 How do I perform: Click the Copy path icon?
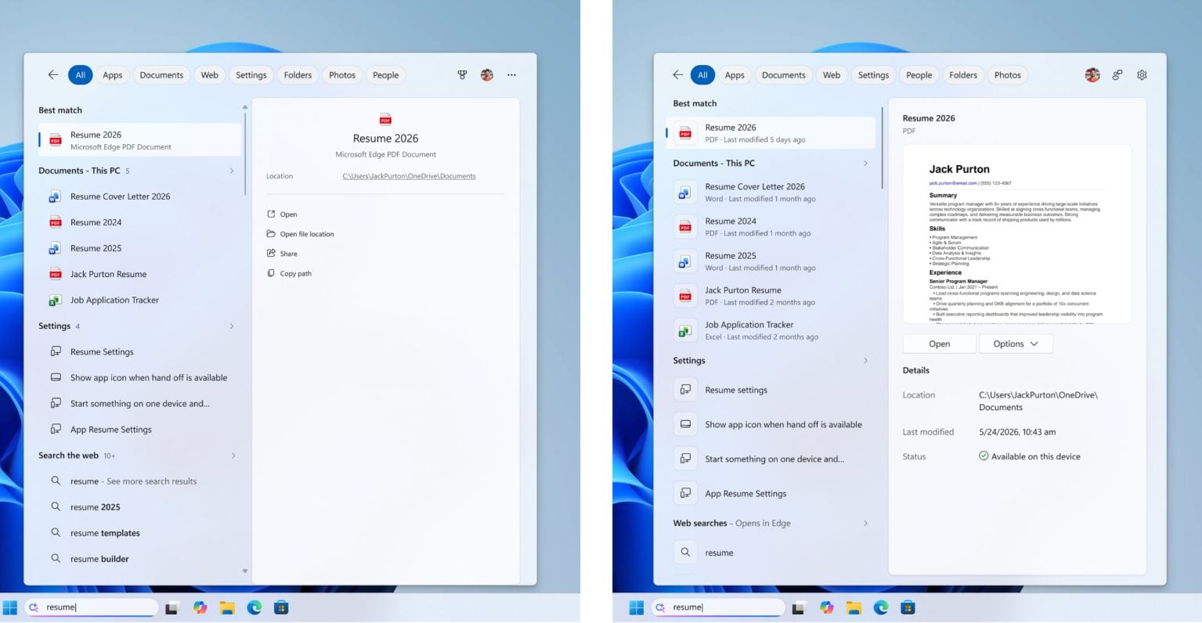click(271, 273)
